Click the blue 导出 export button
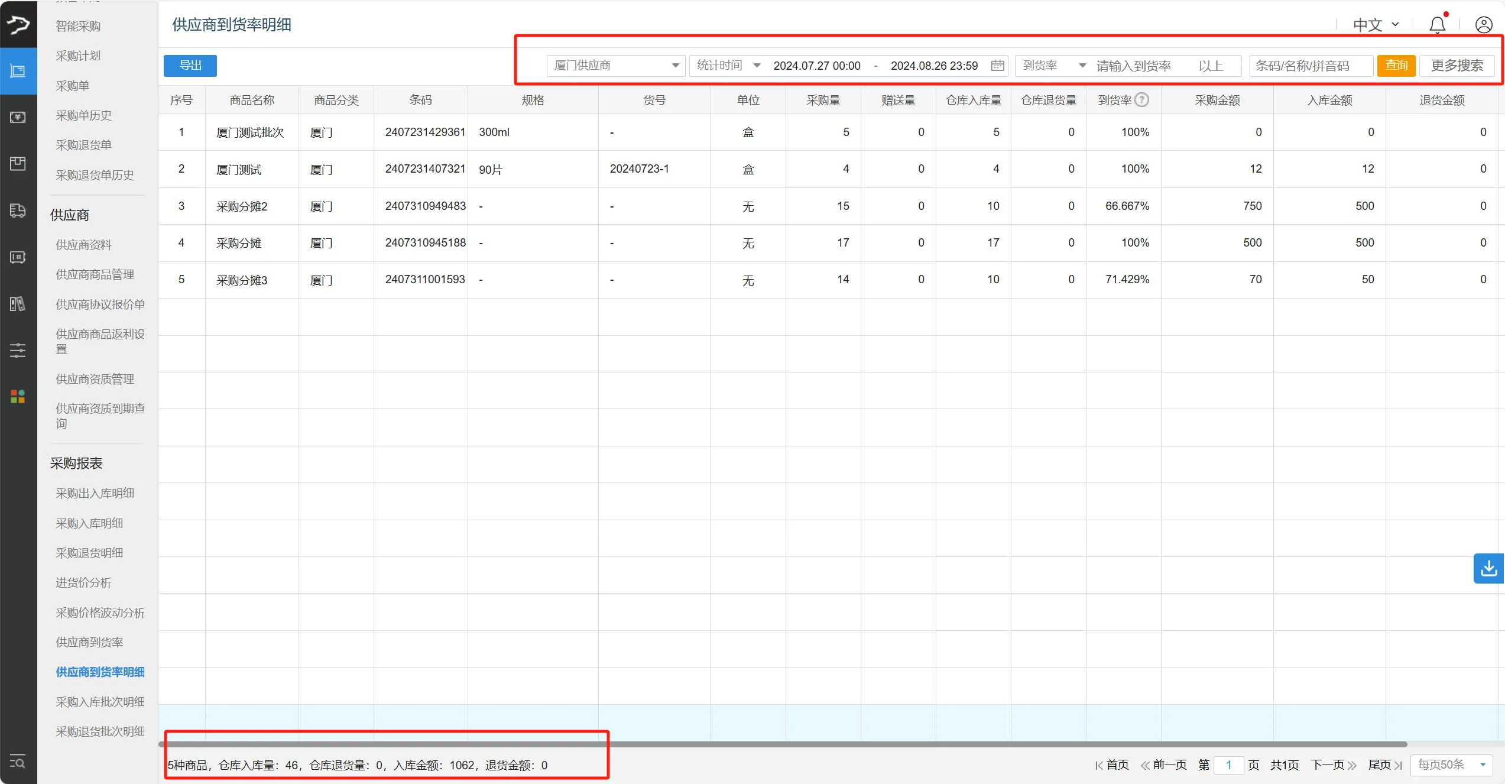The height and width of the screenshot is (784, 1505). pos(190,66)
